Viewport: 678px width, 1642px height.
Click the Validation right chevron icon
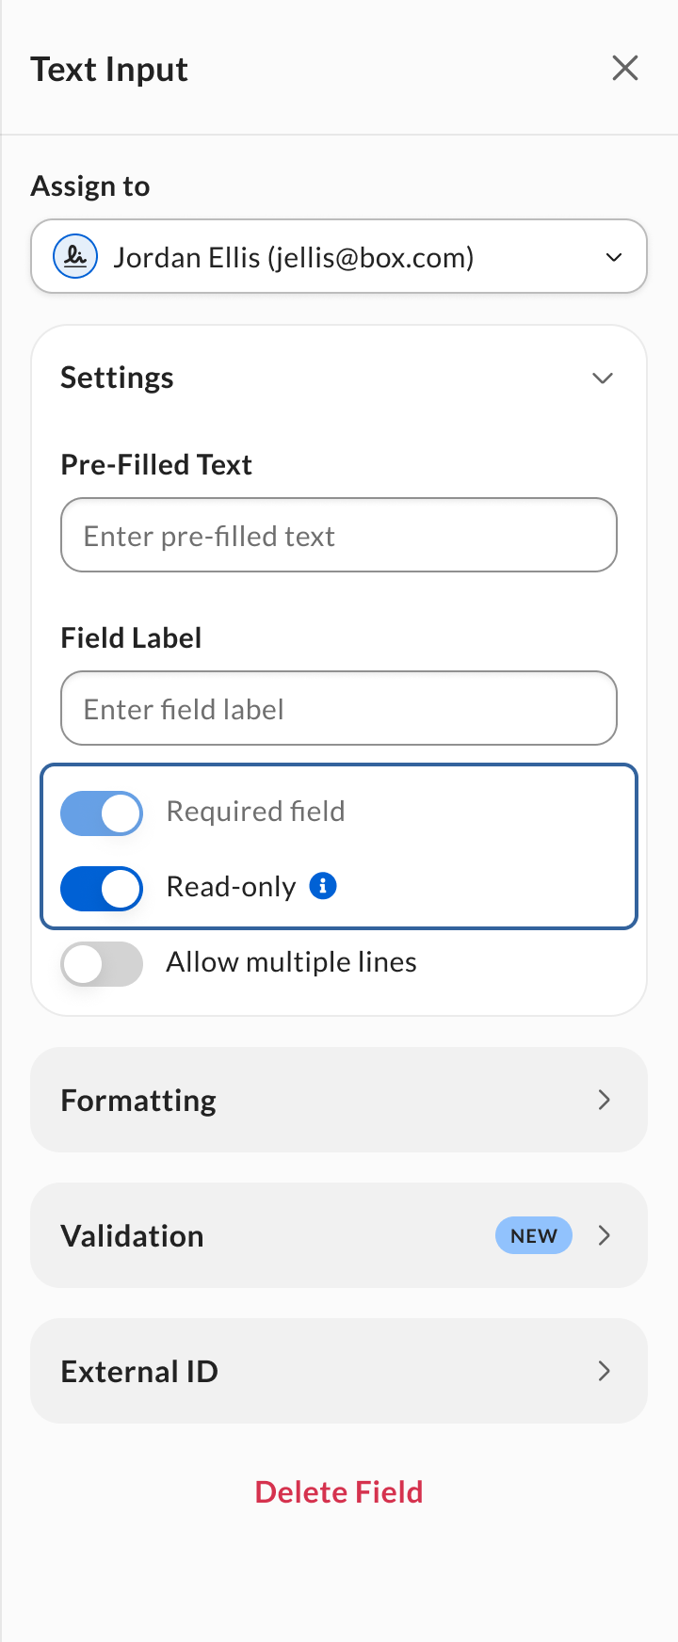point(605,1235)
